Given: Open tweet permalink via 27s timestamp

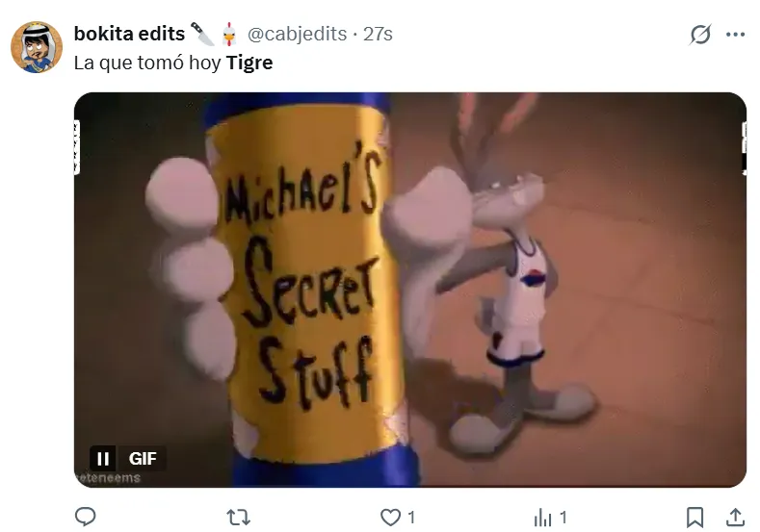Looking at the screenshot, I should [x=378, y=34].
